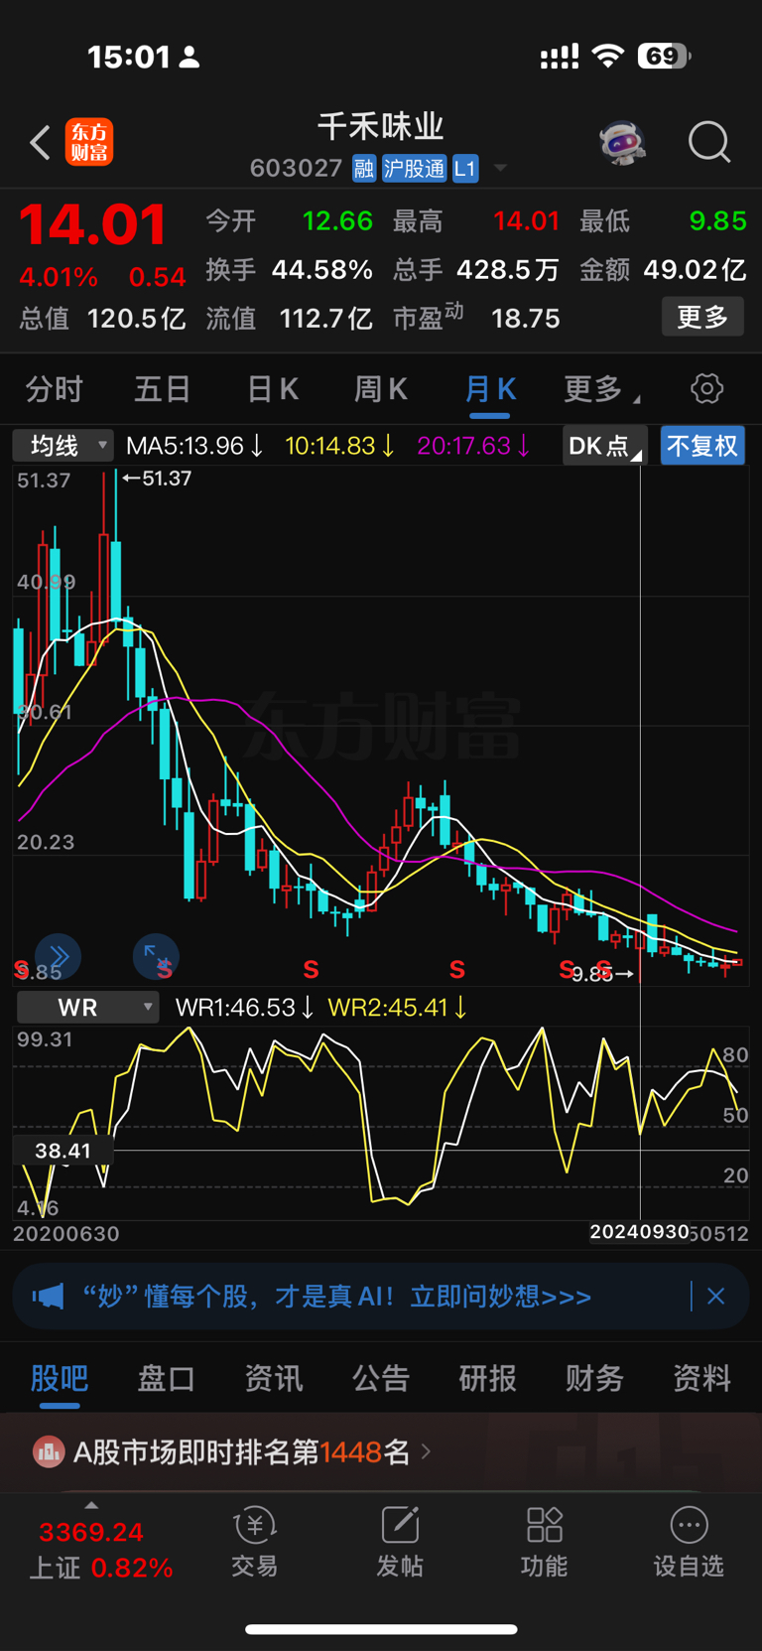Tap the 10:14.83 MA10 label
The image size is (762, 1651).
(x=340, y=446)
